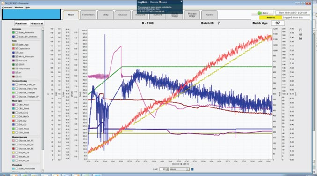Open the Glucose tab
The height and width of the screenshot is (176, 317).
(x=123, y=15)
